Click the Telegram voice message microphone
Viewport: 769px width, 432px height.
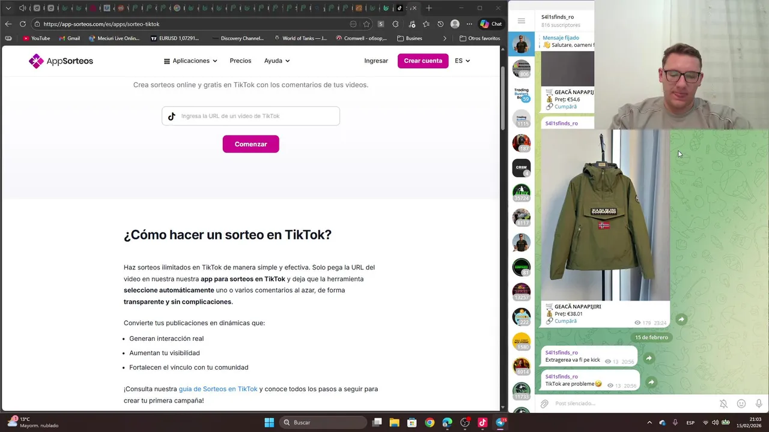pos(759,404)
